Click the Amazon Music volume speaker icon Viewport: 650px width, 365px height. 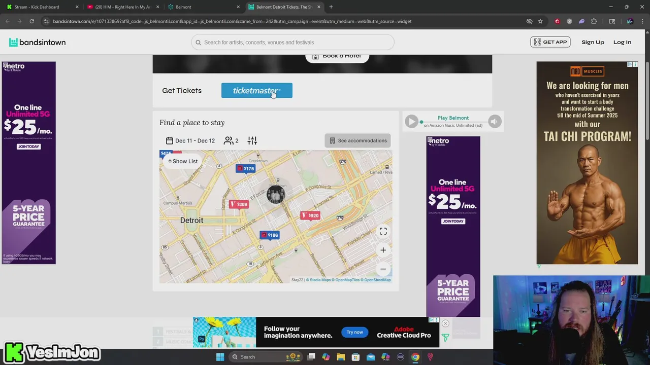[x=495, y=121]
